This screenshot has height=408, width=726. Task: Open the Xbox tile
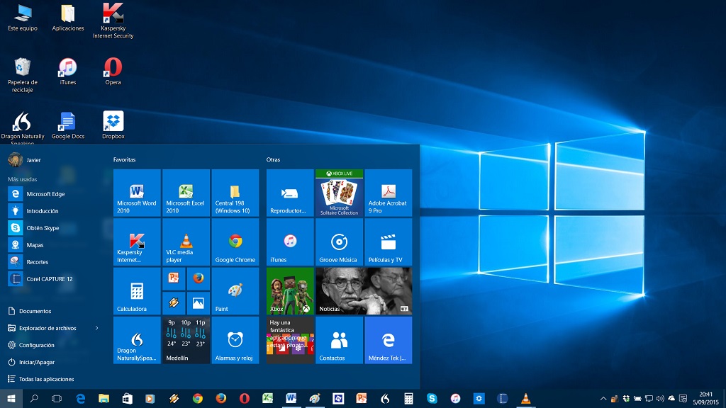pos(290,290)
